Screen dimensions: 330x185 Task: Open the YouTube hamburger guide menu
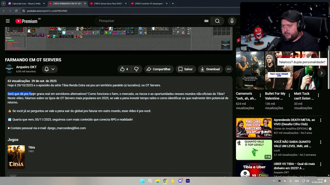click(8, 21)
